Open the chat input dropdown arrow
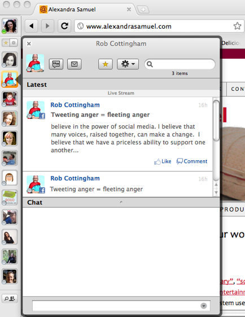 [x=204, y=306]
